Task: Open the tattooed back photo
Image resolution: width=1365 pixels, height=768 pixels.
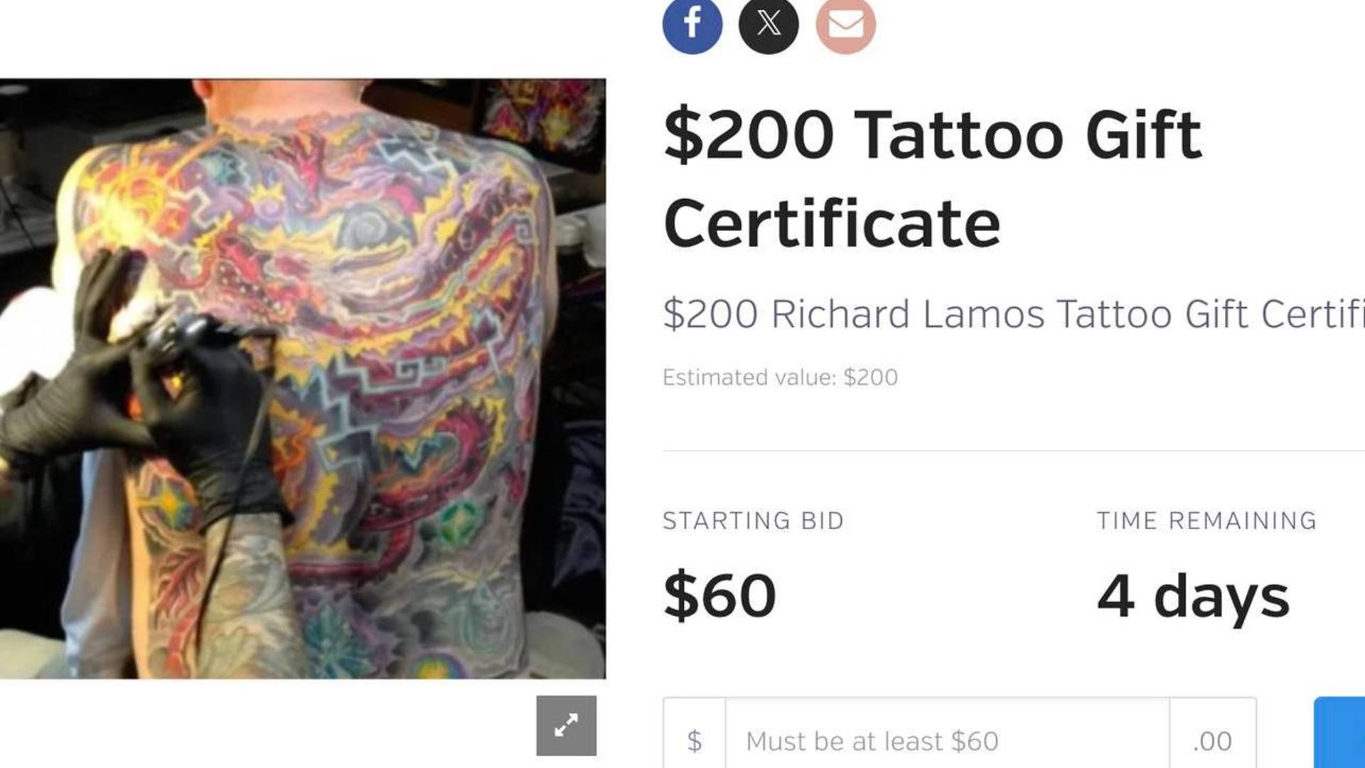Action: click(x=303, y=378)
